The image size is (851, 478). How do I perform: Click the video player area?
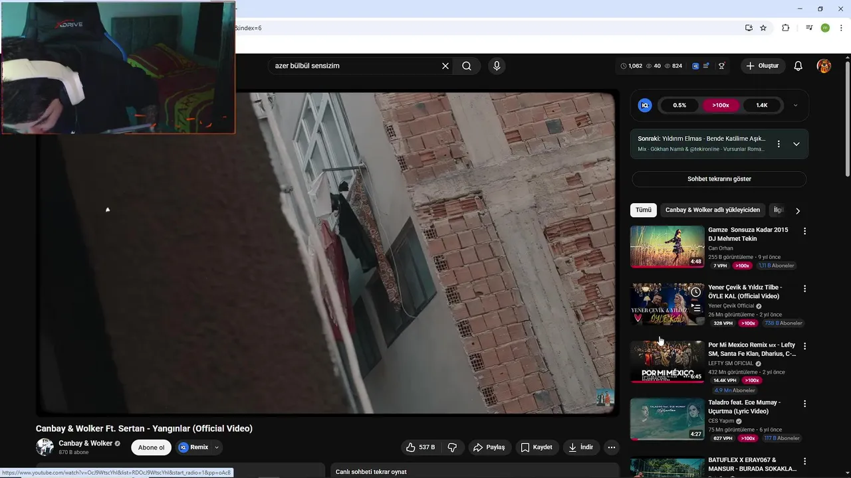click(326, 253)
